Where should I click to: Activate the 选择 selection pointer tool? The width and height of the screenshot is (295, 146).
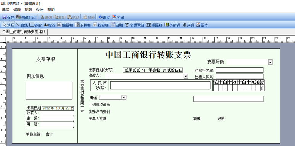(8, 25)
